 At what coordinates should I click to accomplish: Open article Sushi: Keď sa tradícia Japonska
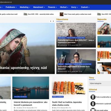click(x=67, y=104)
